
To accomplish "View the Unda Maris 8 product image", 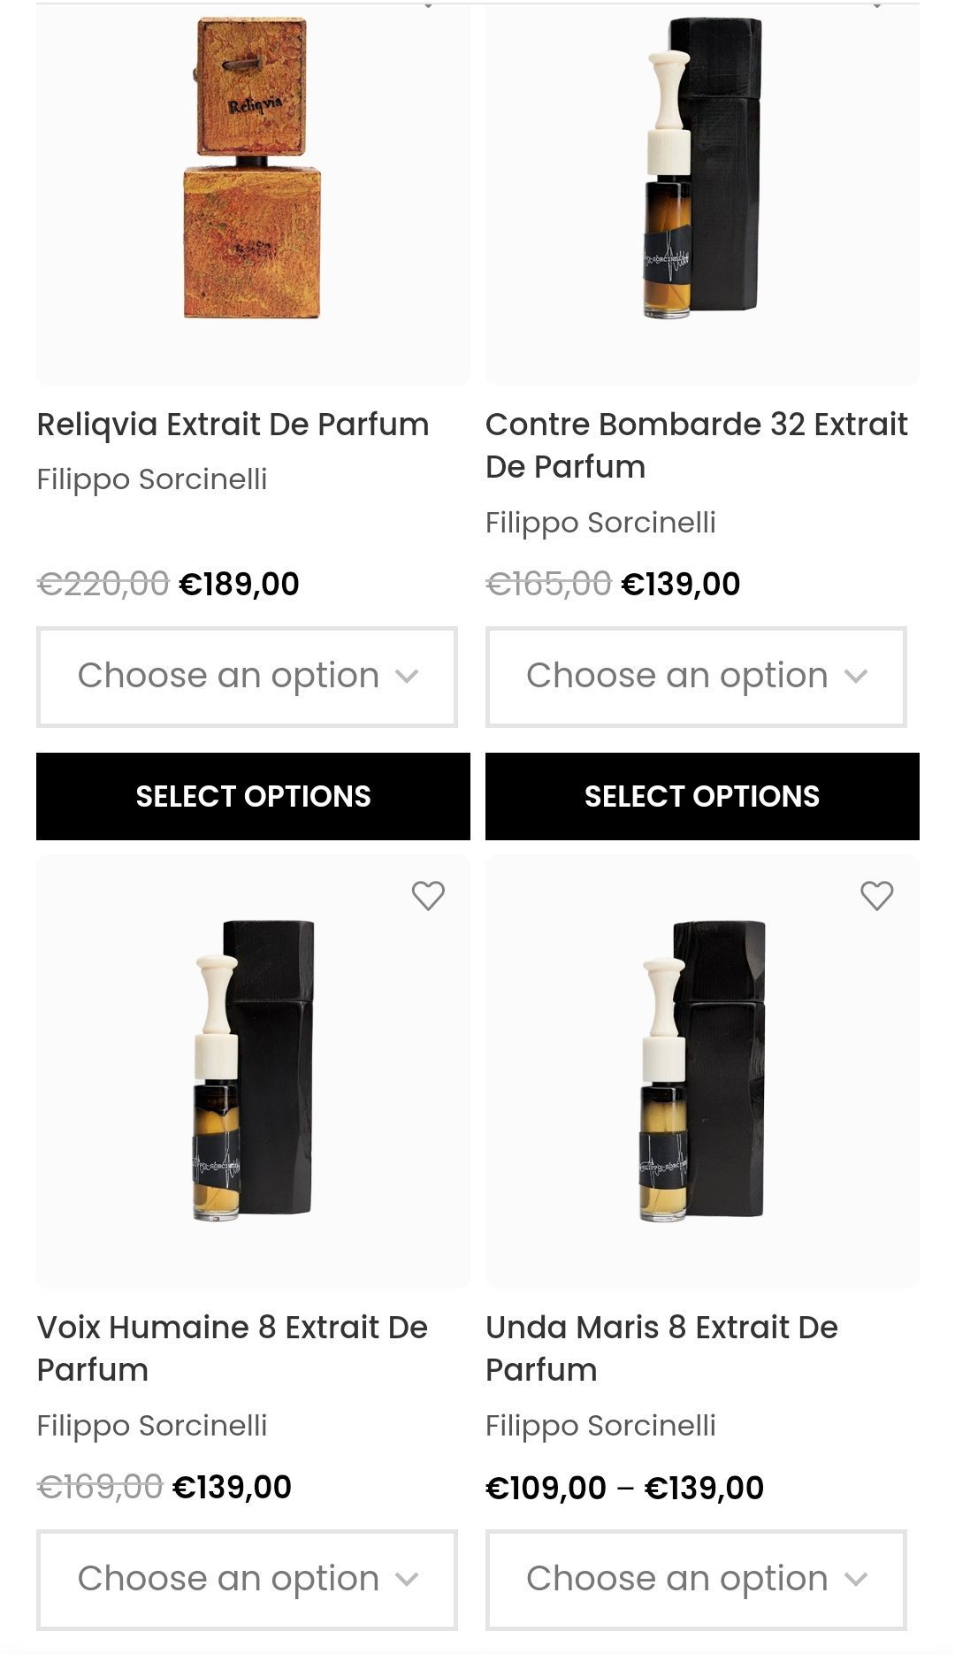I will (701, 1070).
